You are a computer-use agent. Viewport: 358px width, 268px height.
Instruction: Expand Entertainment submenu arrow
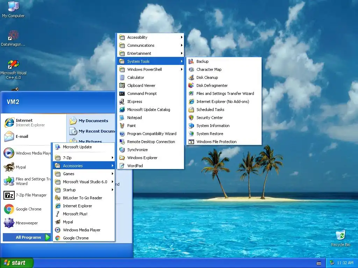[182, 53]
